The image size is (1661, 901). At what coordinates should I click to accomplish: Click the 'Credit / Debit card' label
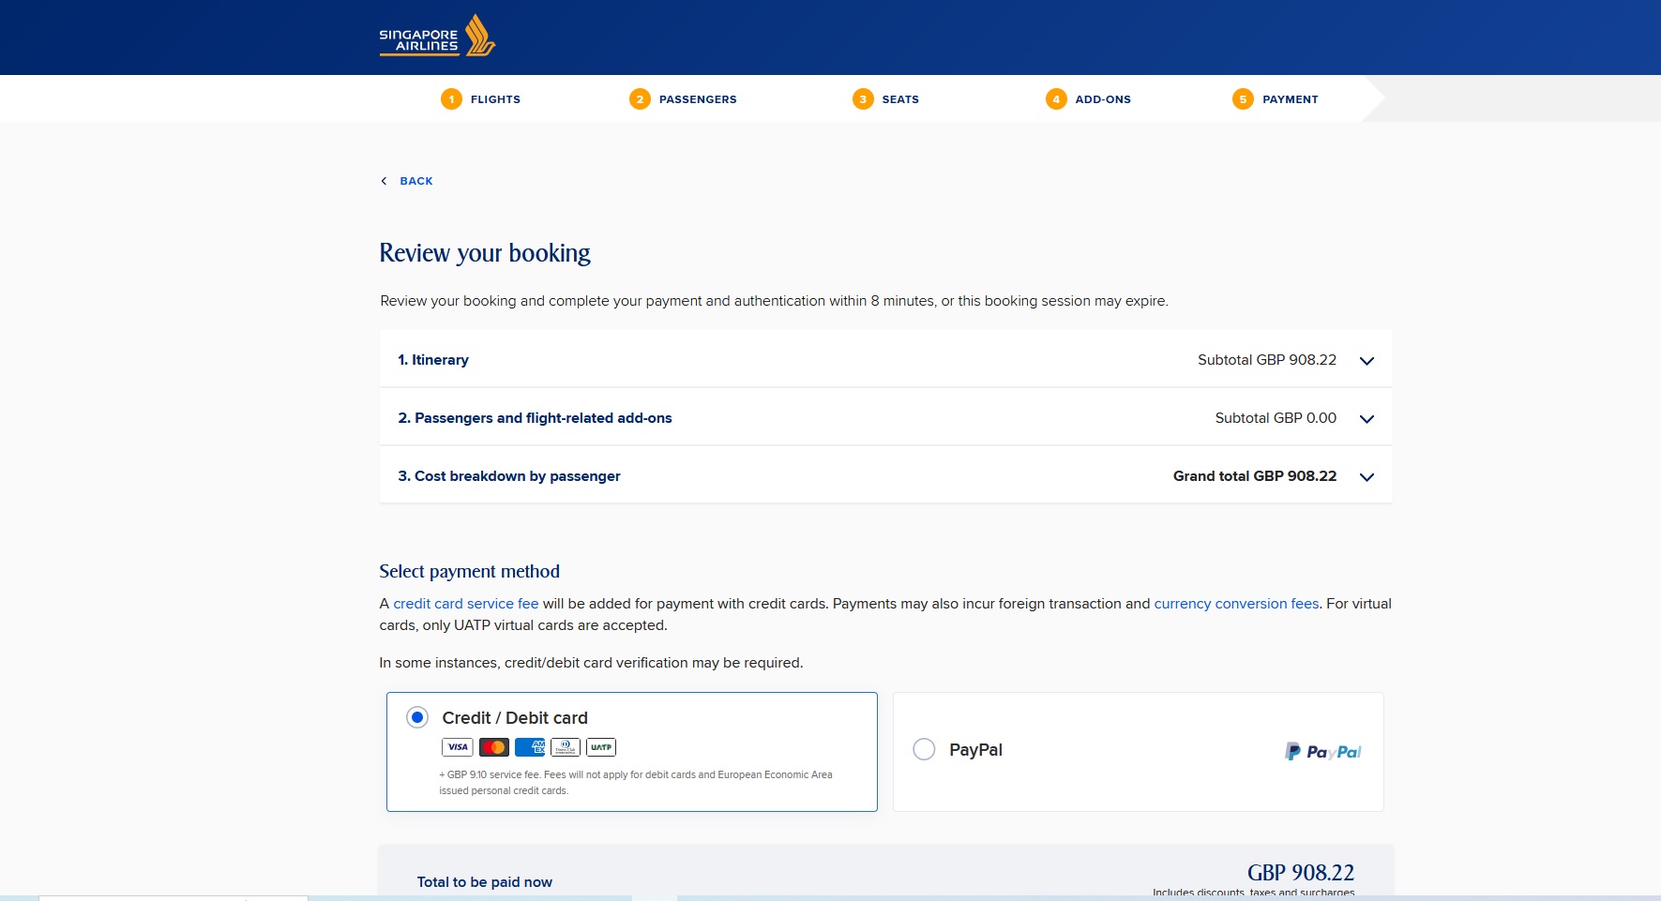[515, 718]
